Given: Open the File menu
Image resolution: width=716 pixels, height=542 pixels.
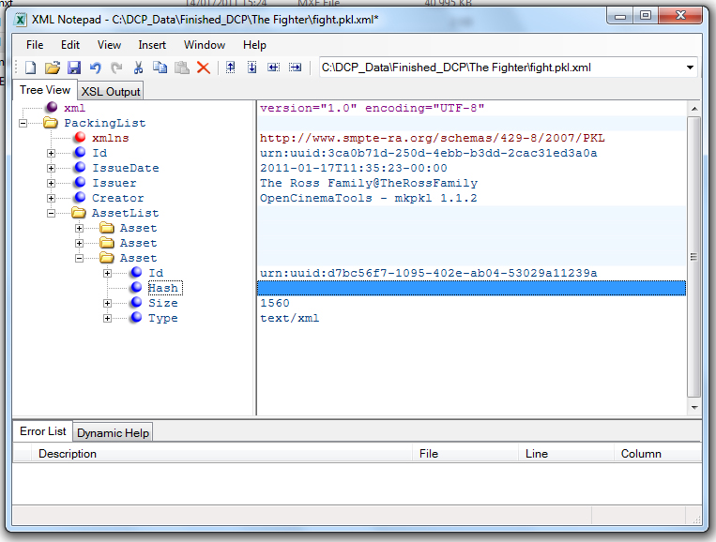Looking at the screenshot, I should pyautogui.click(x=35, y=45).
